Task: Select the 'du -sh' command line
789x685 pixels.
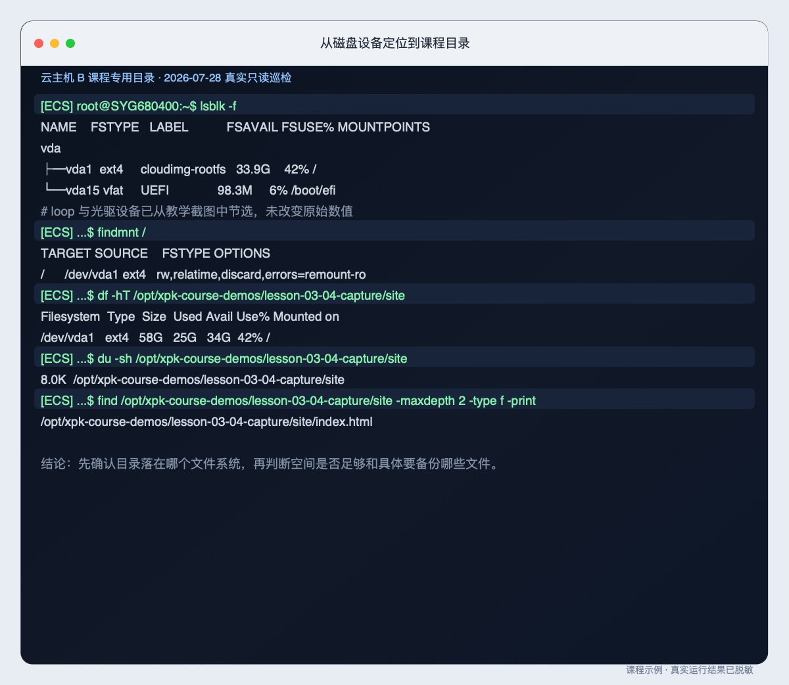Action: tap(394, 357)
